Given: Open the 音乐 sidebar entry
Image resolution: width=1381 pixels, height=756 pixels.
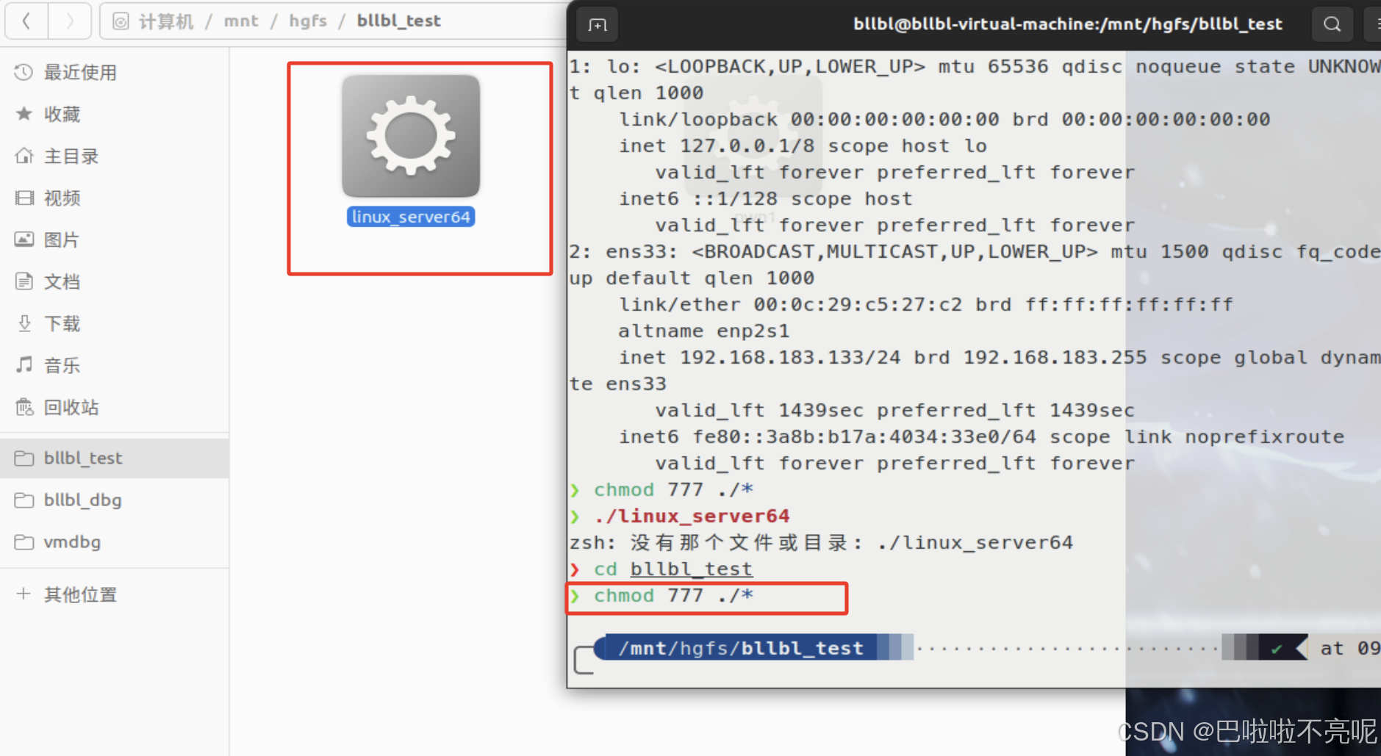Looking at the screenshot, I should pos(62,364).
